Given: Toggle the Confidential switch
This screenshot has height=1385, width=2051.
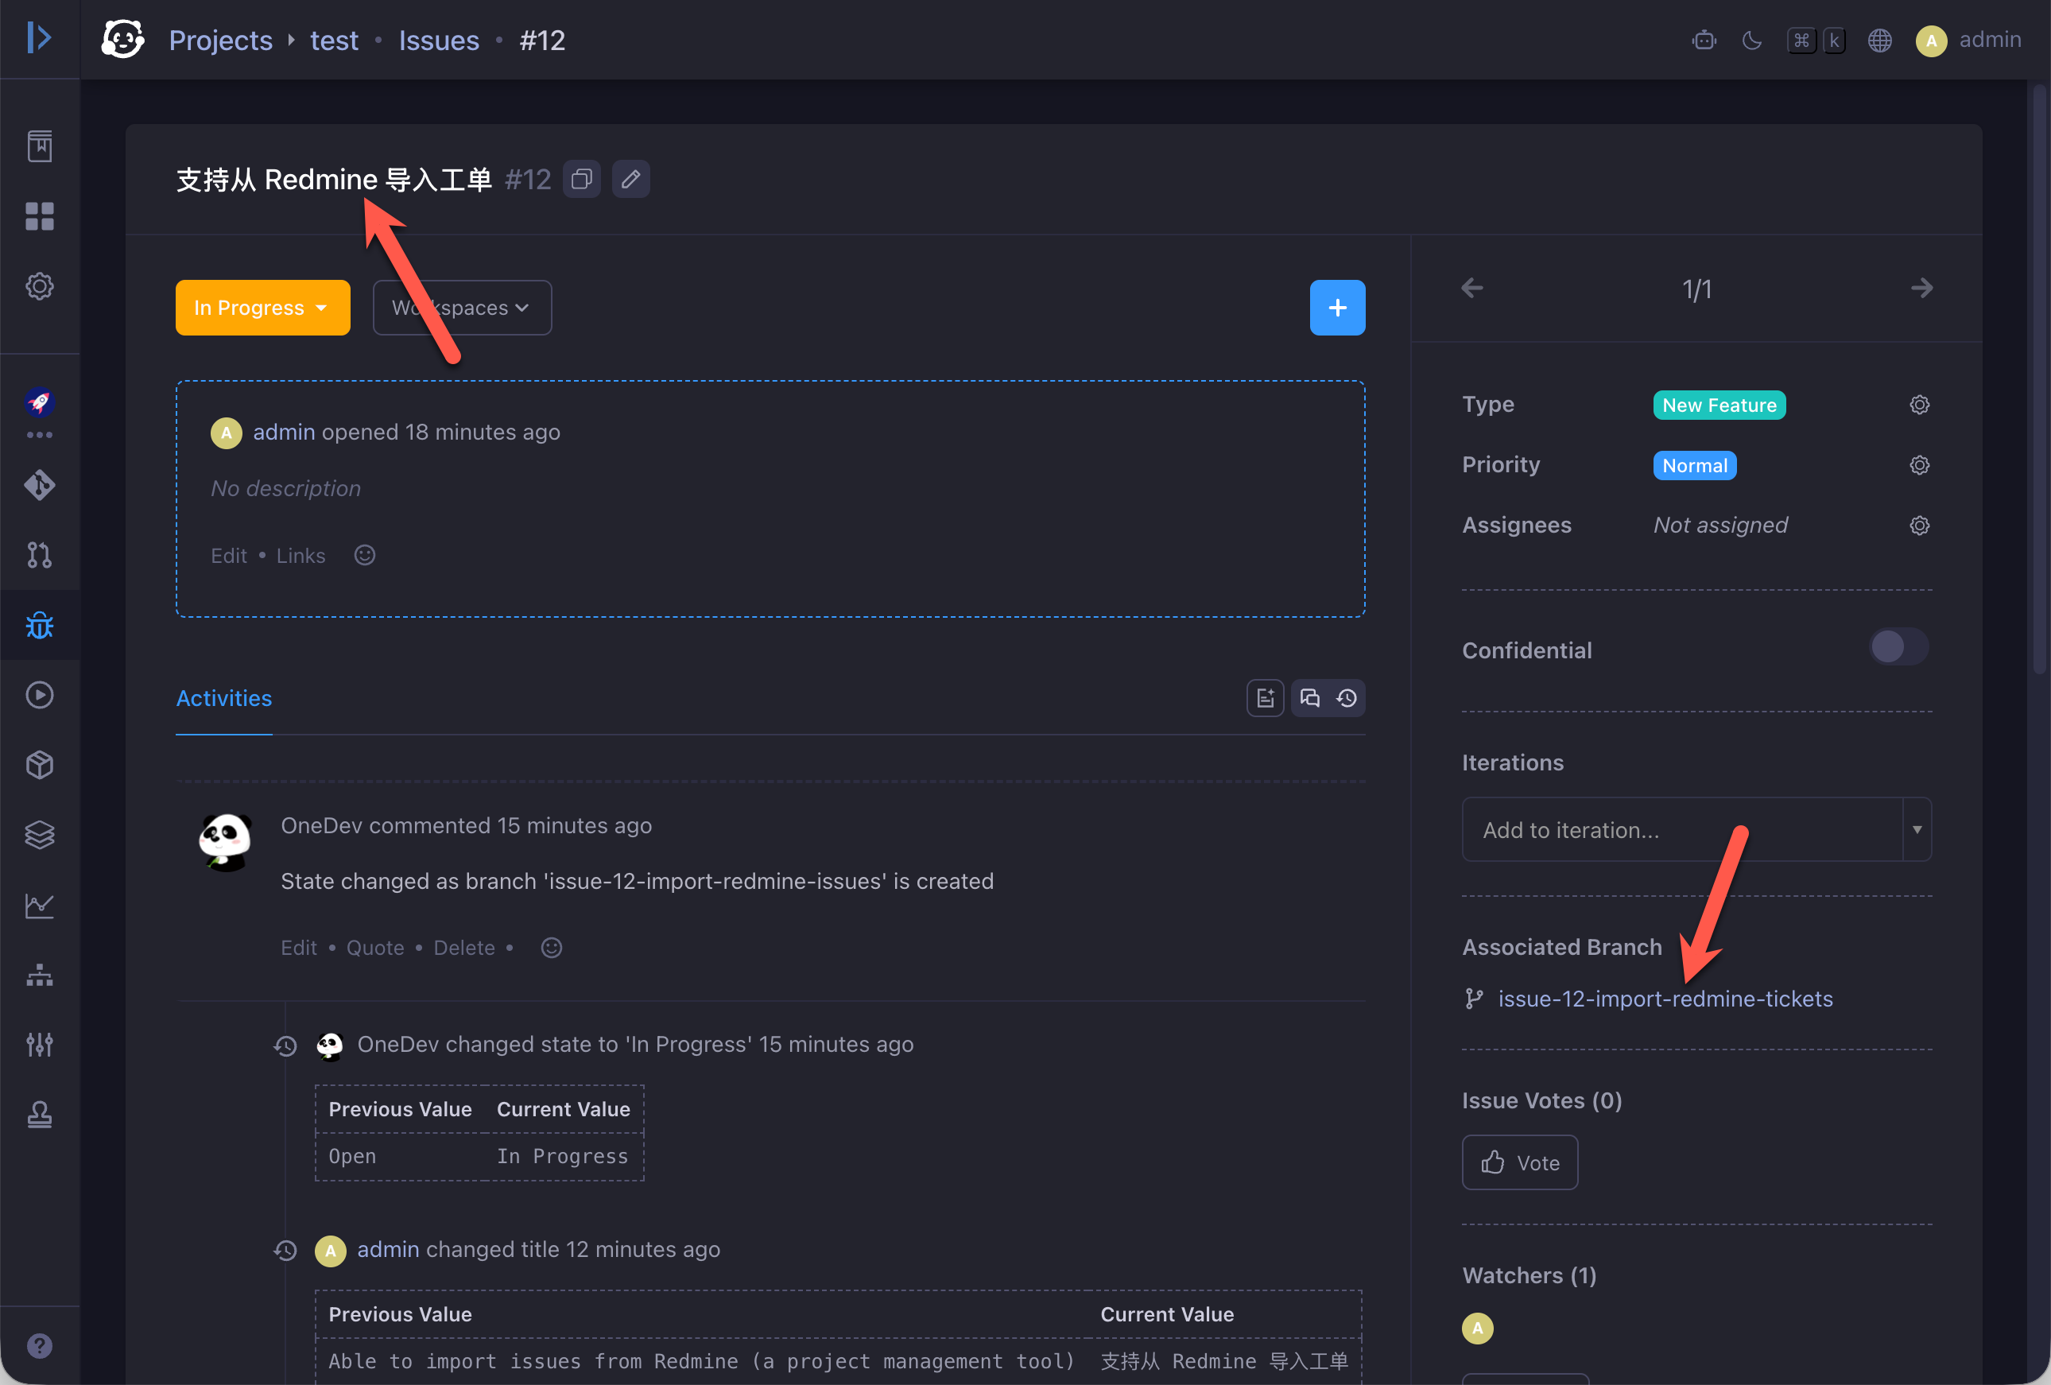Looking at the screenshot, I should coord(1899,647).
